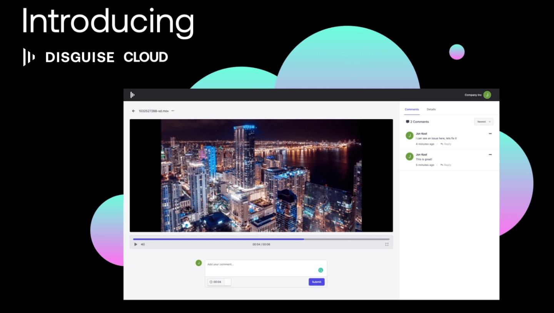The width and height of the screenshot is (554, 313).
Task: Click Jon Kool's avatar on the 'This is great!' comment
Action: tap(409, 156)
